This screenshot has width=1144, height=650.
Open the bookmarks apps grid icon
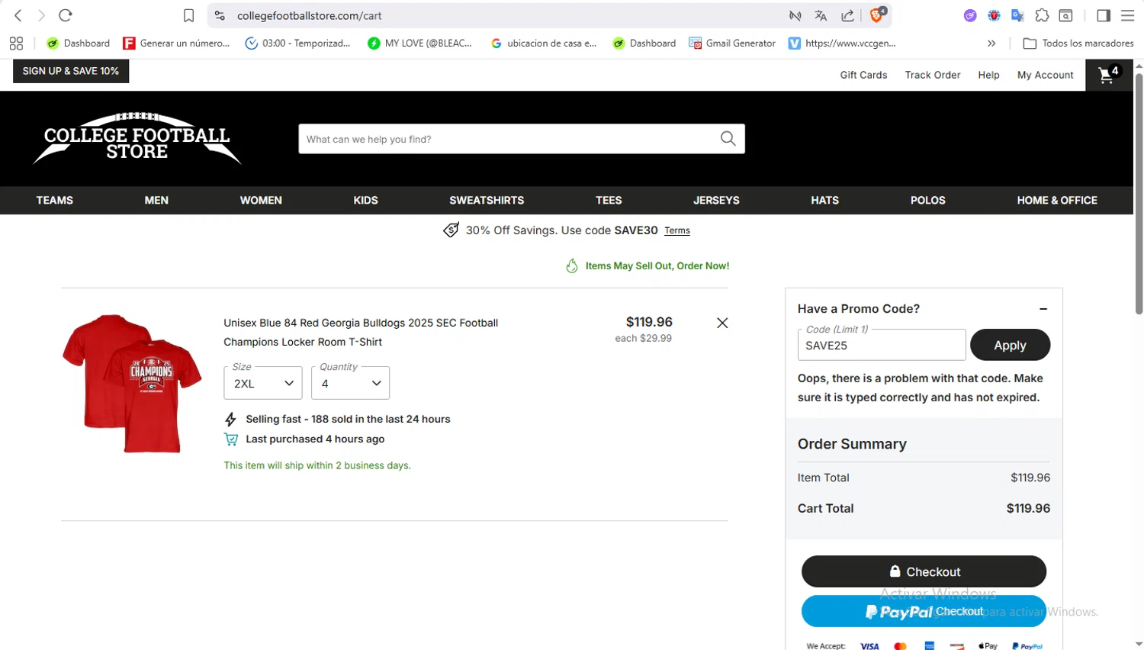(x=16, y=43)
